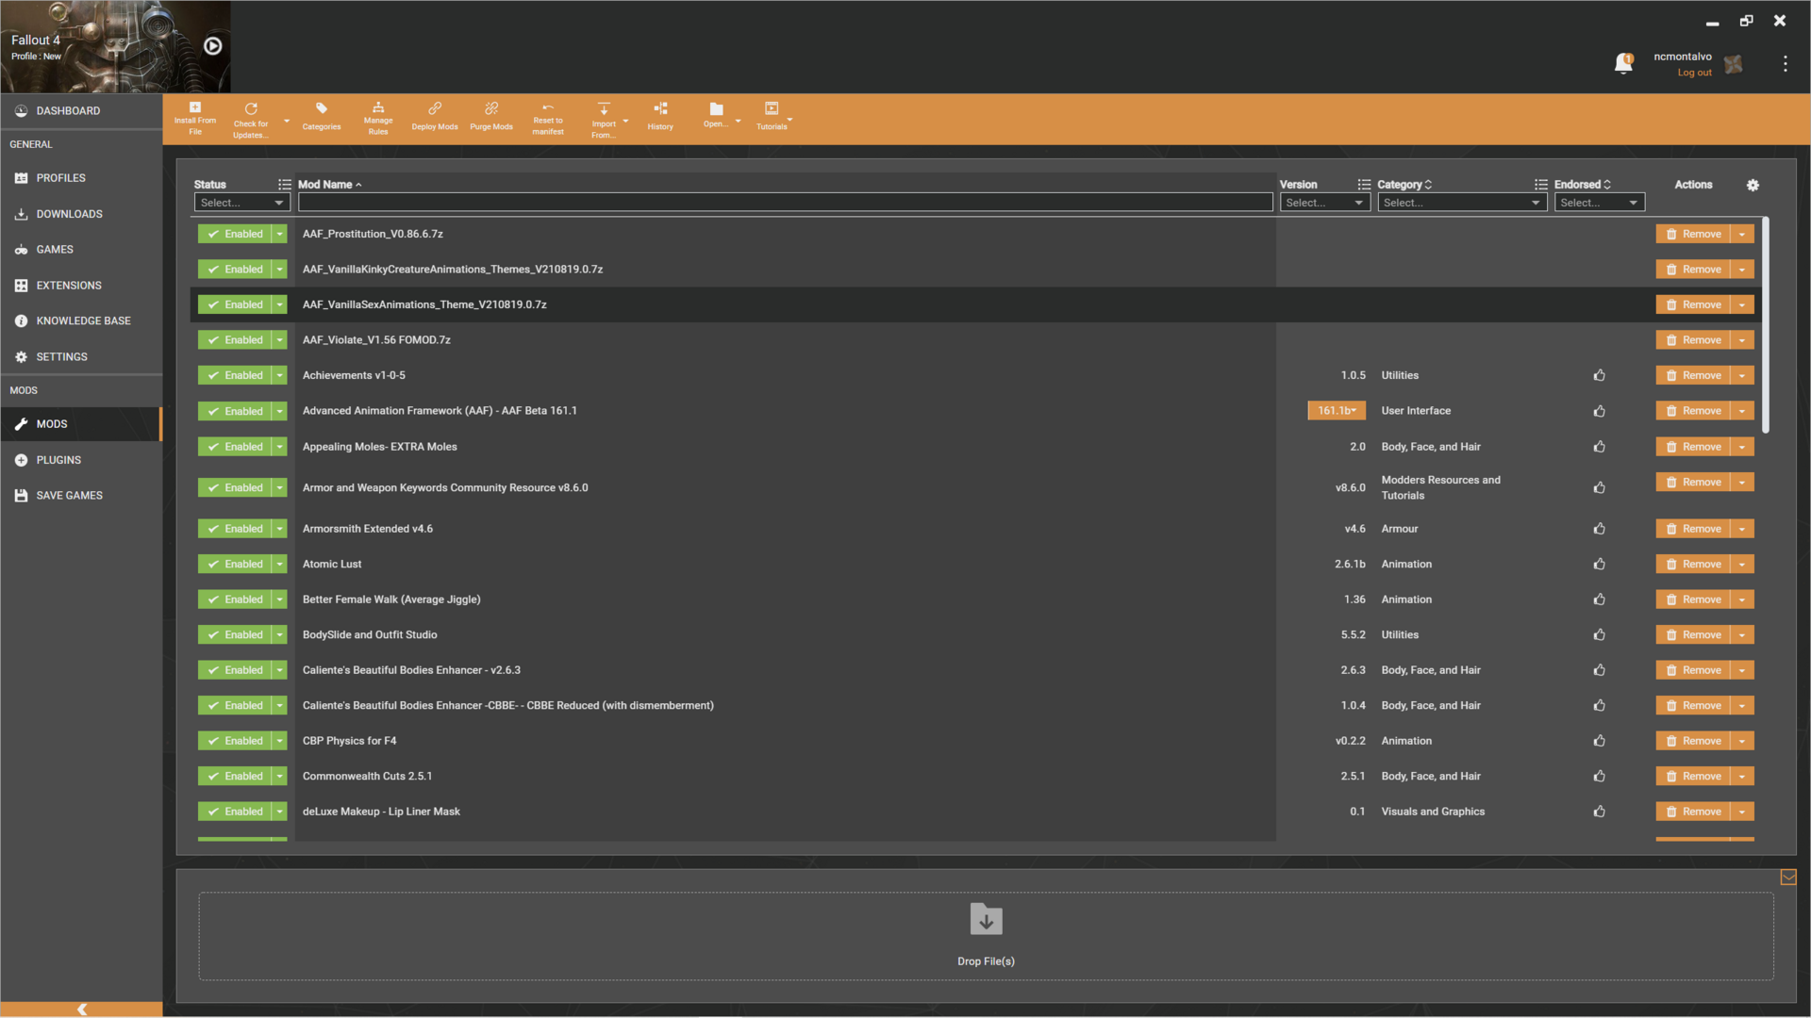Endorse CBP Physics for F4
1811x1018 pixels.
(1600, 741)
